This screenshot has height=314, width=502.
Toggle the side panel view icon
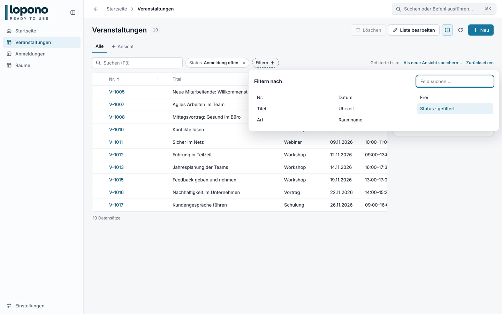point(447,30)
